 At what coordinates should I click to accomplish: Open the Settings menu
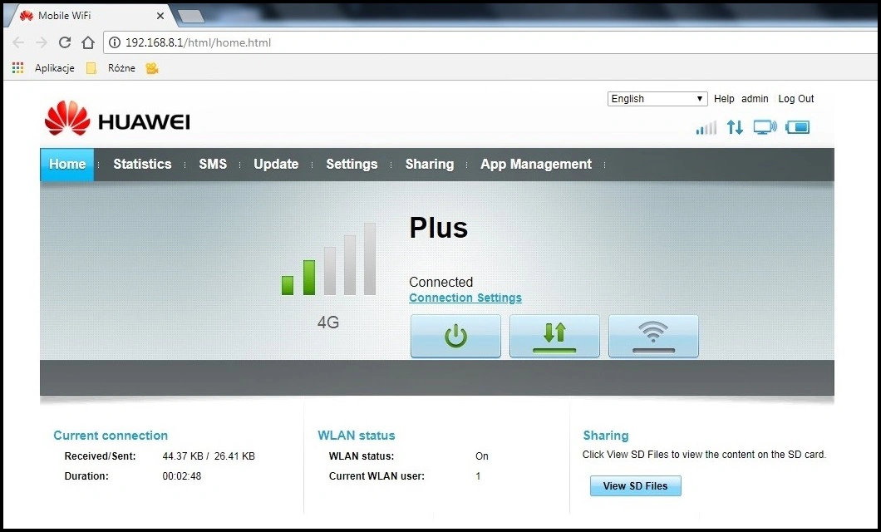(352, 165)
